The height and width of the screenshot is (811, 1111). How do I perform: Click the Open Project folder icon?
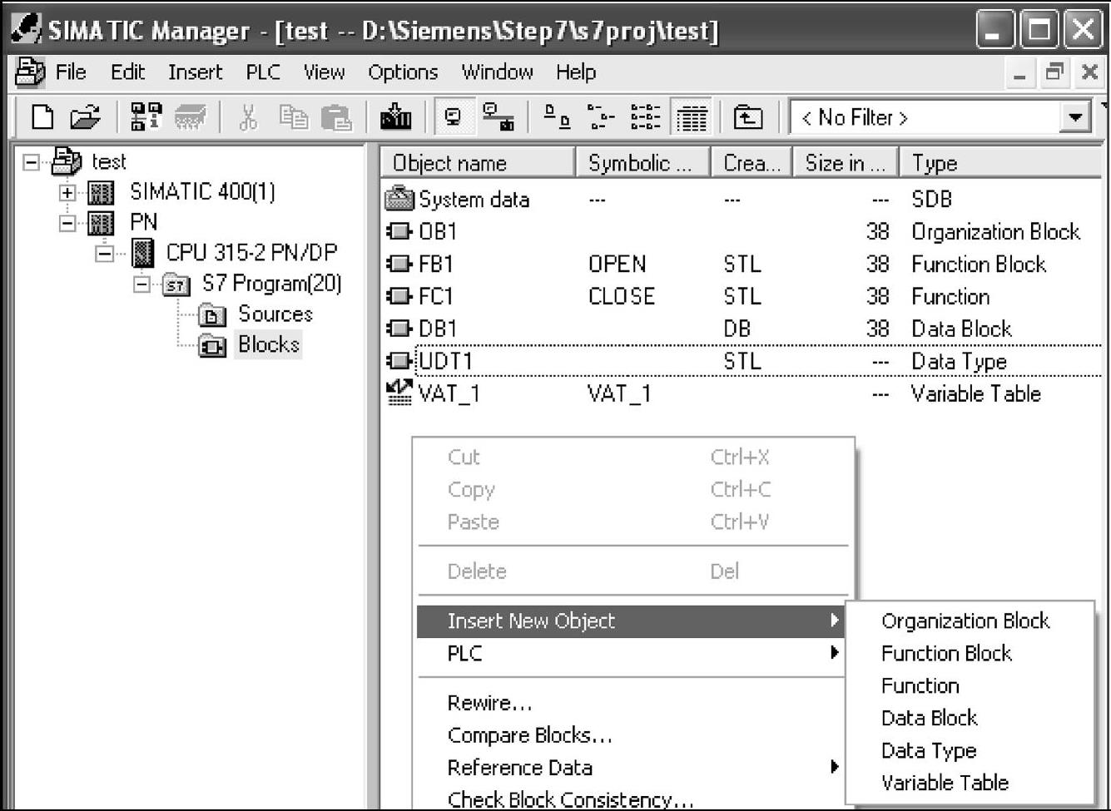pyautogui.click(x=85, y=117)
